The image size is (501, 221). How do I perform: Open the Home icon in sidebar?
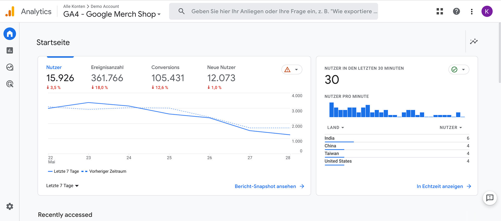(x=10, y=34)
